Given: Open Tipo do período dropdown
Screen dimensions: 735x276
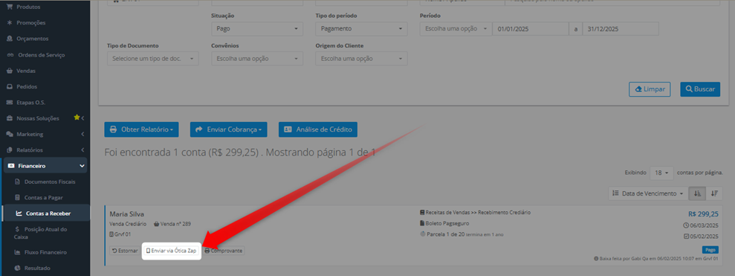Looking at the screenshot, I should 361,28.
